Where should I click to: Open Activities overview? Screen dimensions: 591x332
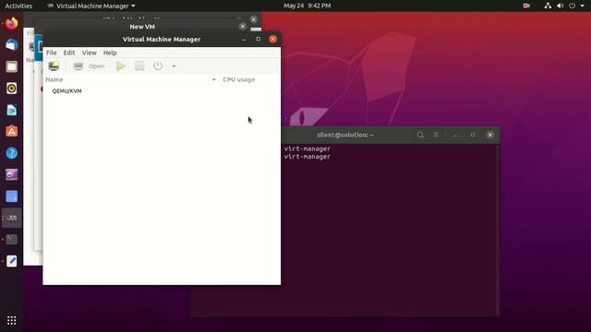pyautogui.click(x=18, y=6)
